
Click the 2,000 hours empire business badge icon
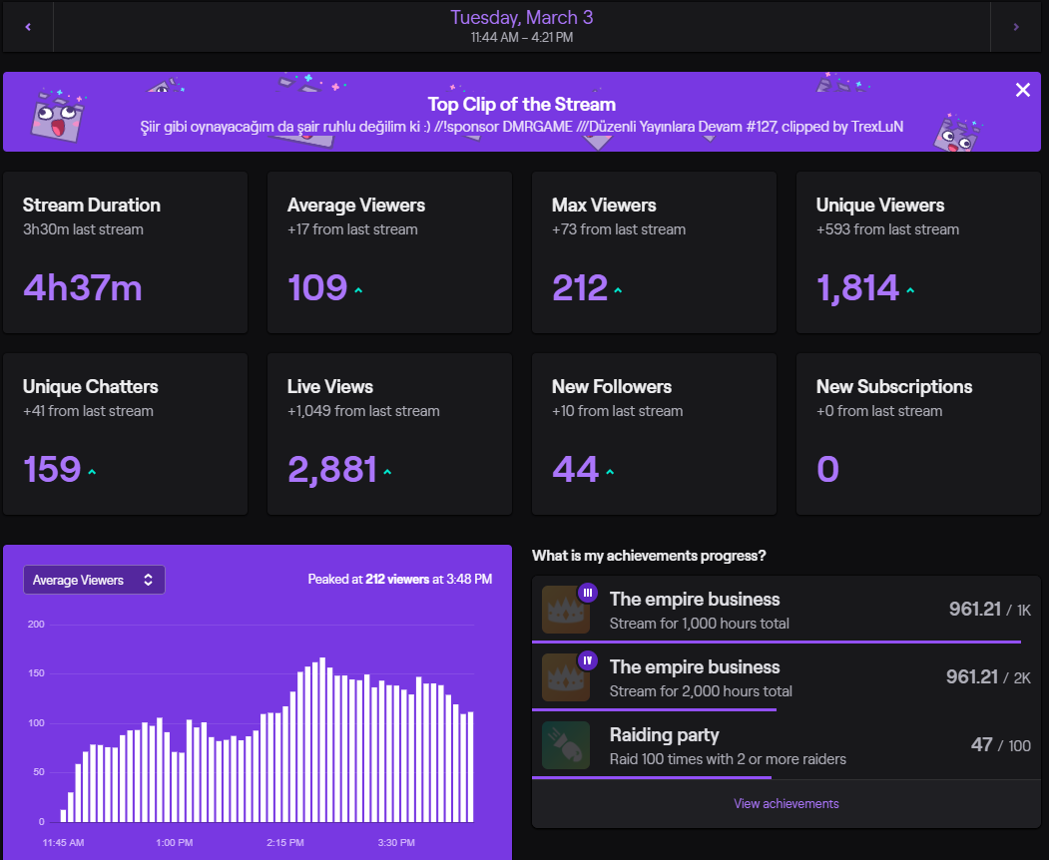pyautogui.click(x=566, y=677)
